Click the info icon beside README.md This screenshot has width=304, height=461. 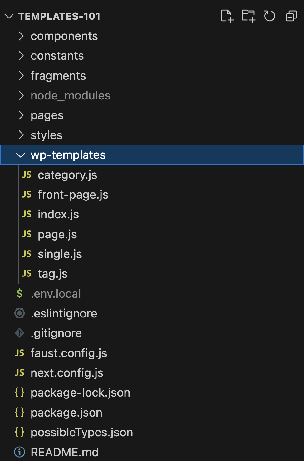[x=20, y=452]
